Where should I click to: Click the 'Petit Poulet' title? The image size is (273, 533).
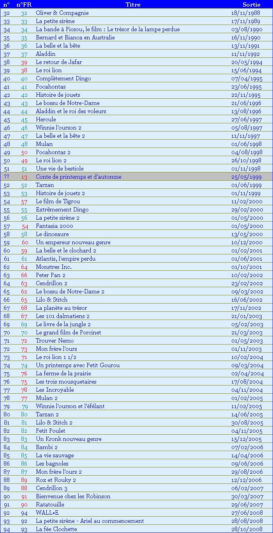point(51,431)
